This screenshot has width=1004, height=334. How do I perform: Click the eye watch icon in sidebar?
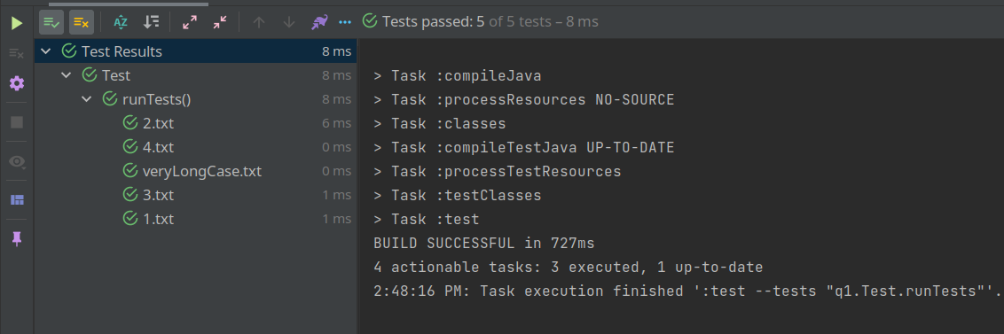point(17,162)
